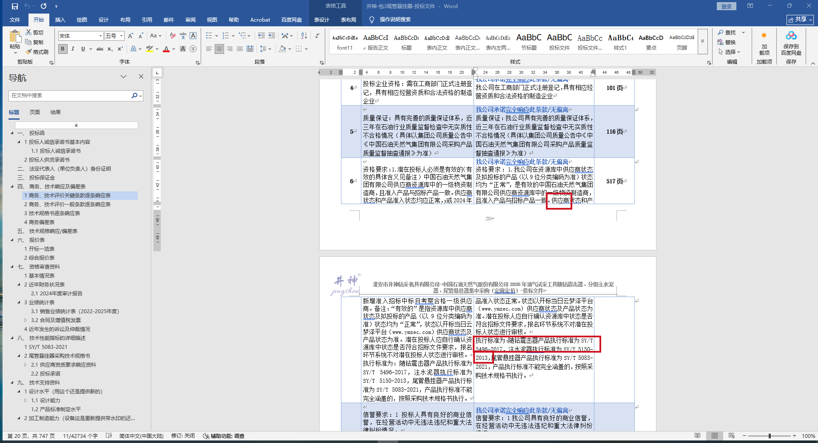Cut selection with 剪切 scissors
This screenshot has height=443, width=818.
(x=34, y=32)
